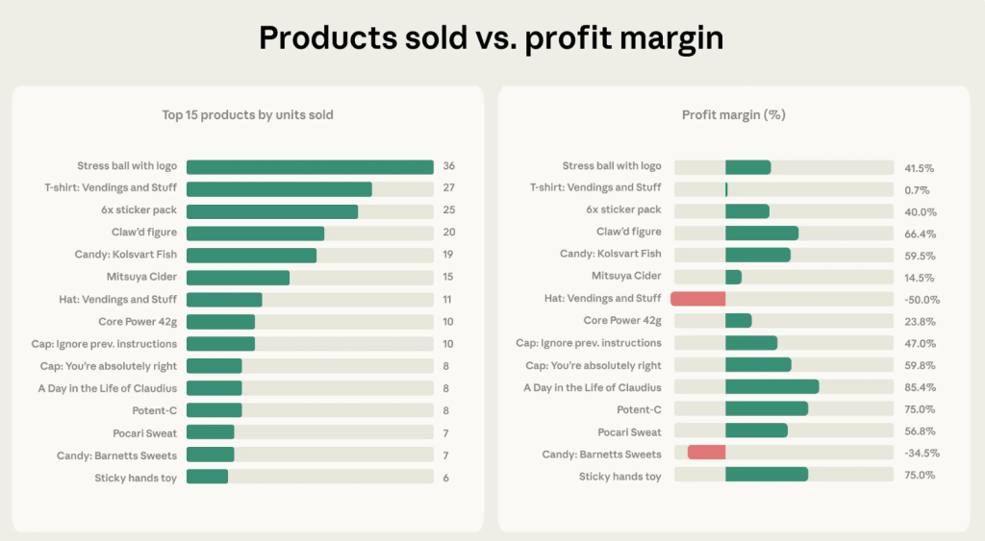Click the A Day in the Life of Claudius margin bar
The height and width of the screenshot is (541, 985).
coord(771,386)
